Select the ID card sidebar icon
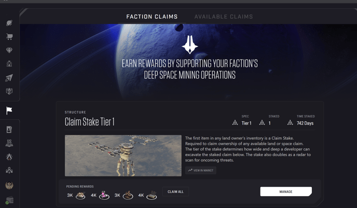This screenshot has width=357, height=208. click(x=9, y=130)
